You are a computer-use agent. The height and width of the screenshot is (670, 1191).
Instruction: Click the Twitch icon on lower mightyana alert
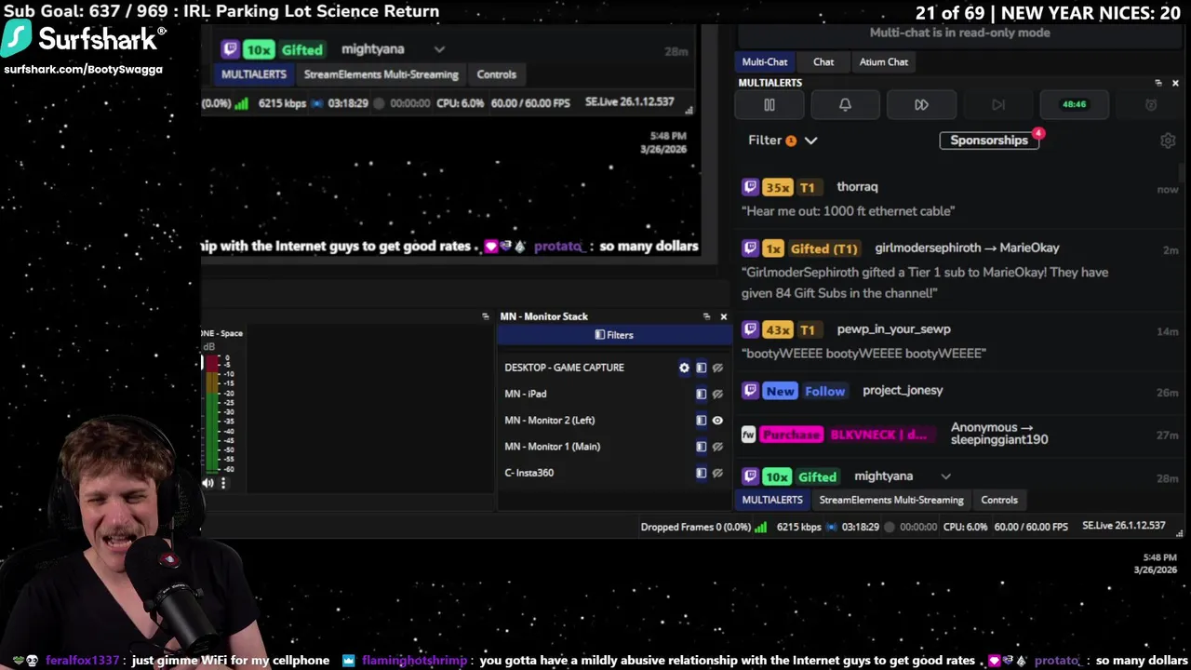pos(750,476)
